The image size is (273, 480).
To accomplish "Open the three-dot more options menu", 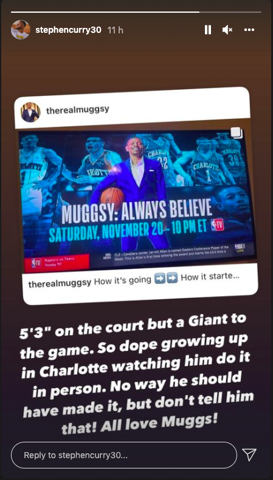I will [x=249, y=30].
